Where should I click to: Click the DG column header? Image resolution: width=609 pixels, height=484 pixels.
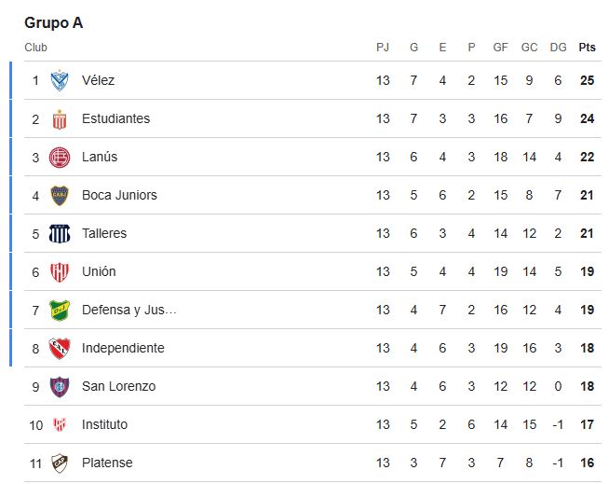click(558, 48)
